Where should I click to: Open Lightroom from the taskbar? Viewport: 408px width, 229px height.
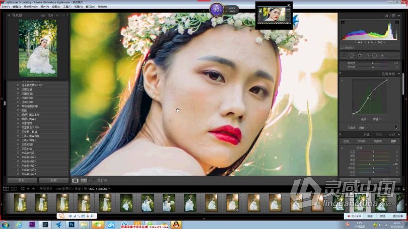(45, 224)
